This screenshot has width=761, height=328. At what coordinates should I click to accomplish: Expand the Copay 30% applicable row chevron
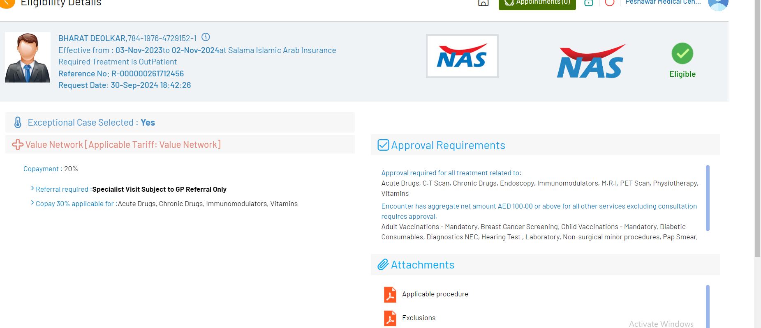(x=32, y=203)
